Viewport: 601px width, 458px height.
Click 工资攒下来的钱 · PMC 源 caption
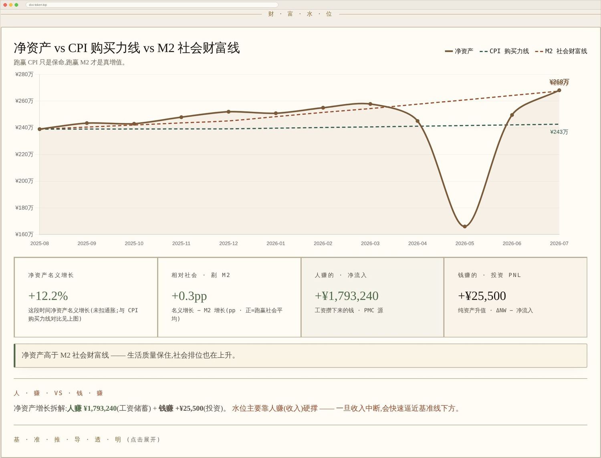tap(349, 310)
